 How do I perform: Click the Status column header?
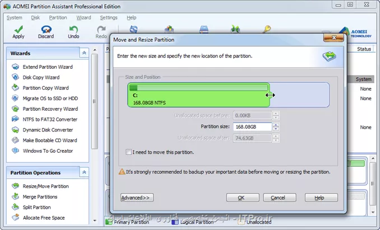[x=364, y=49]
